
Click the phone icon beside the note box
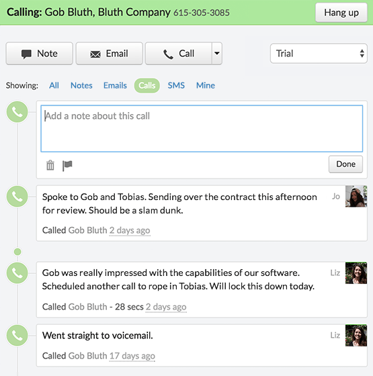click(17, 112)
